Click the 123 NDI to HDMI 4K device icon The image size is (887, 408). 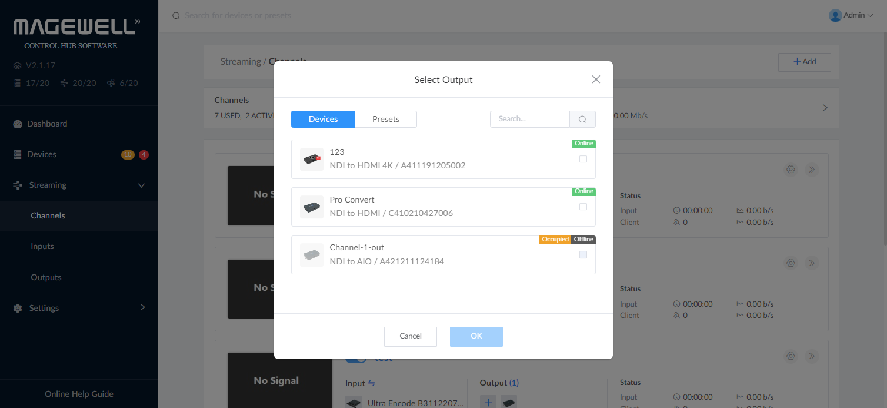pyautogui.click(x=311, y=159)
